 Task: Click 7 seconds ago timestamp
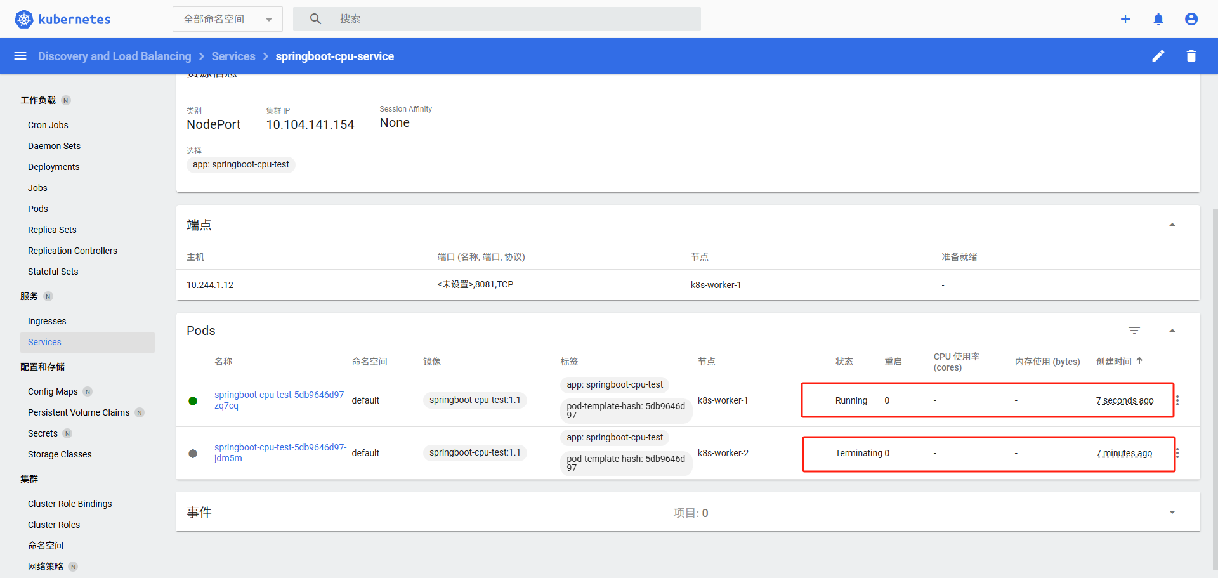(x=1125, y=400)
